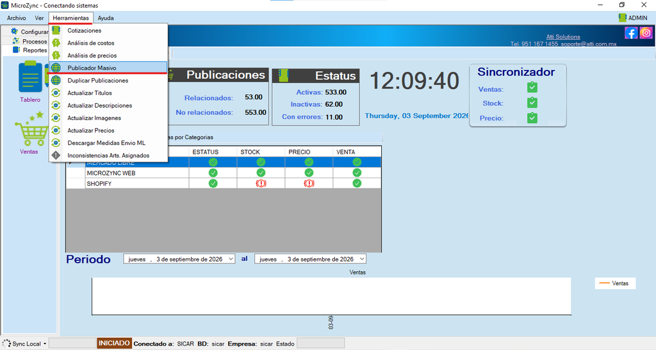Viewport: 656px width, 350px height.
Task: Open the Periodo start date dropdown
Action: tap(231, 259)
